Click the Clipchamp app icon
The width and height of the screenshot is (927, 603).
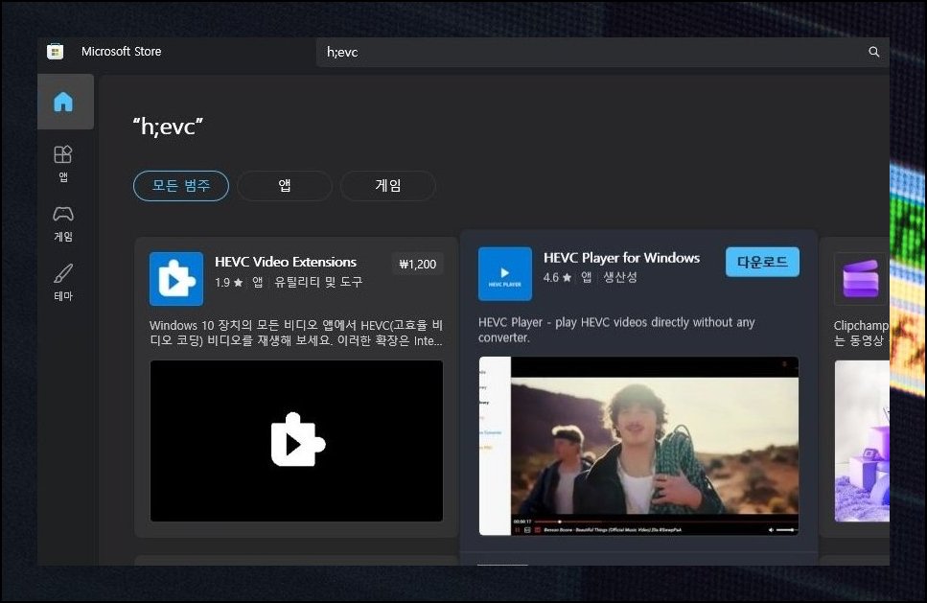coord(862,278)
